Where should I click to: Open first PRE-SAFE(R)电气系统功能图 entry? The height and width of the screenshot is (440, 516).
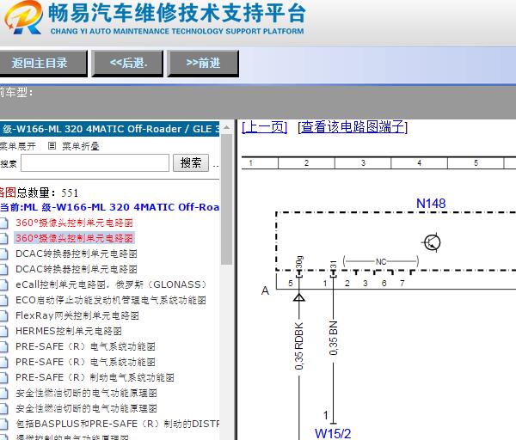click(x=85, y=346)
